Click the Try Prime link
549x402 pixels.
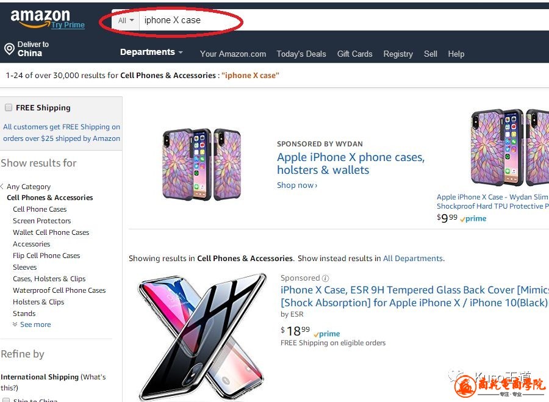68,25
